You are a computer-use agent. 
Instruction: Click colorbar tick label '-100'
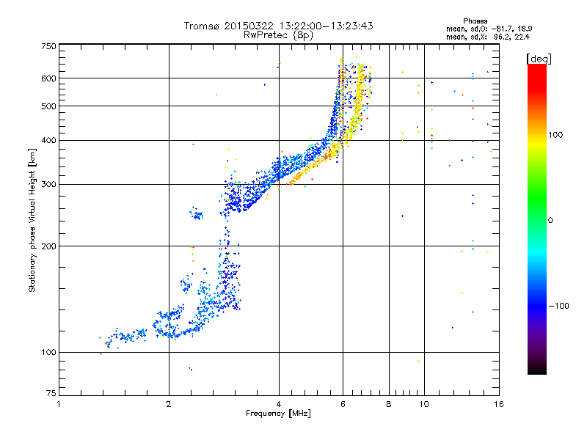tap(559, 306)
